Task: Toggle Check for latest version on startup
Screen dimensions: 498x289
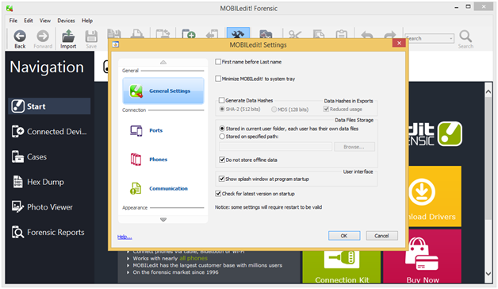Action: (218, 193)
